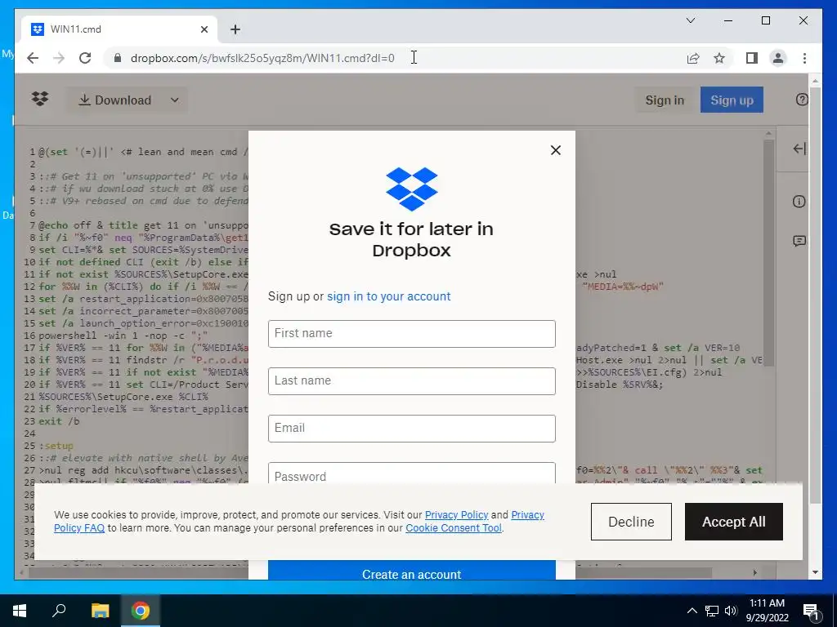Open Chrome profile avatar icon

pos(778,58)
